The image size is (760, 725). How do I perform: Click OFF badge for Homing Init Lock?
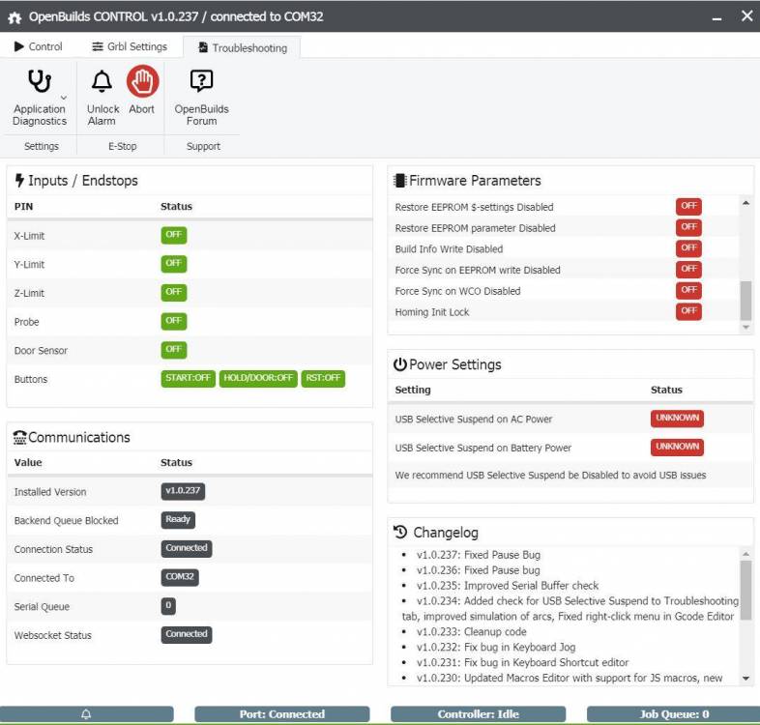pos(688,311)
